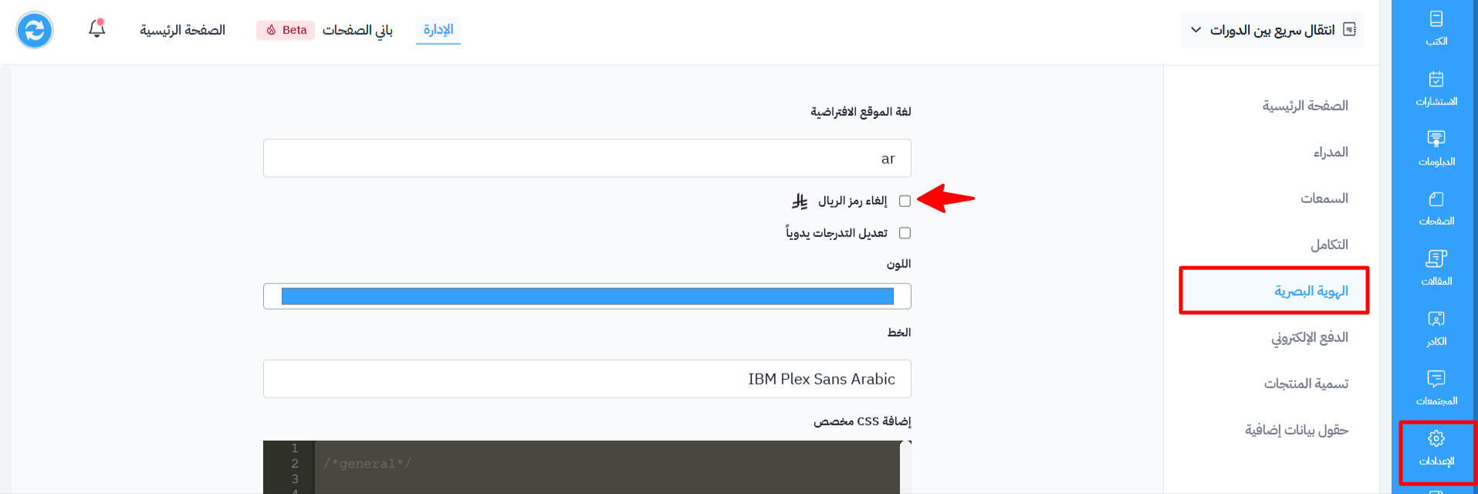
Task: Click the notification bell icon
Action: coord(96,29)
